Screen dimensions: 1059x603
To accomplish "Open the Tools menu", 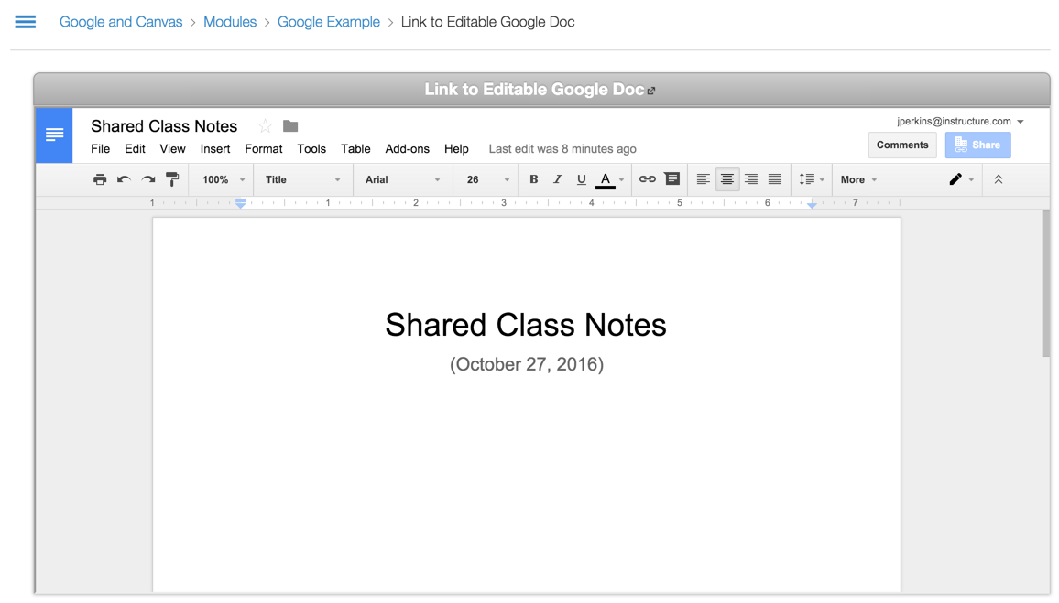I will (311, 149).
